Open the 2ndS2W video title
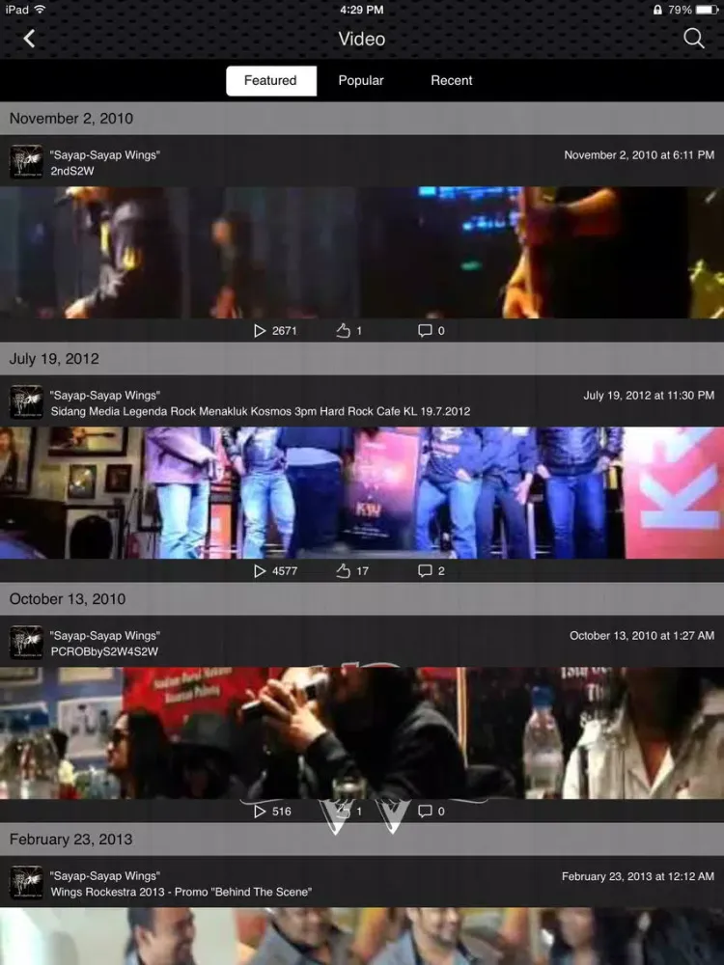 72,171
